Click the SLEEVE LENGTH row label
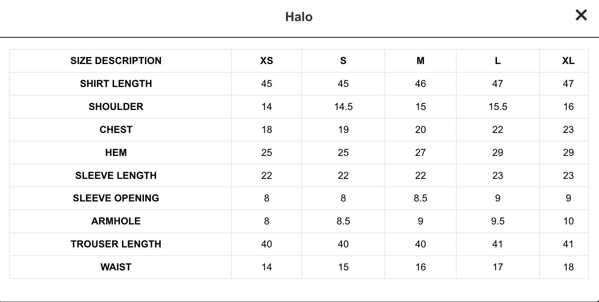 116,175
